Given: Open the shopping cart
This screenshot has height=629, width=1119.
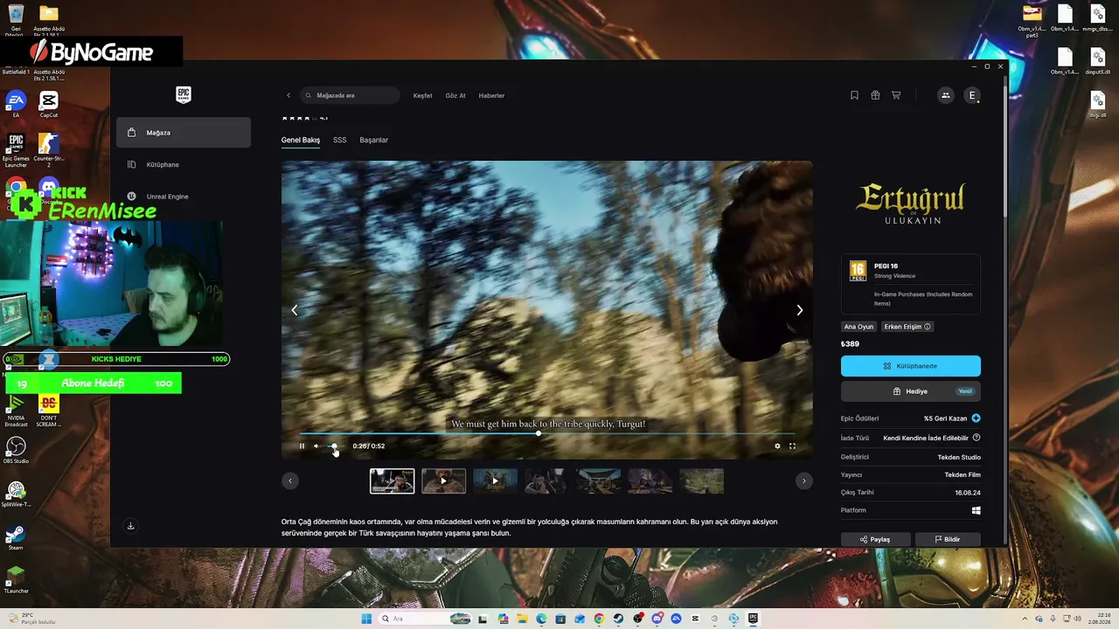Looking at the screenshot, I should [896, 95].
